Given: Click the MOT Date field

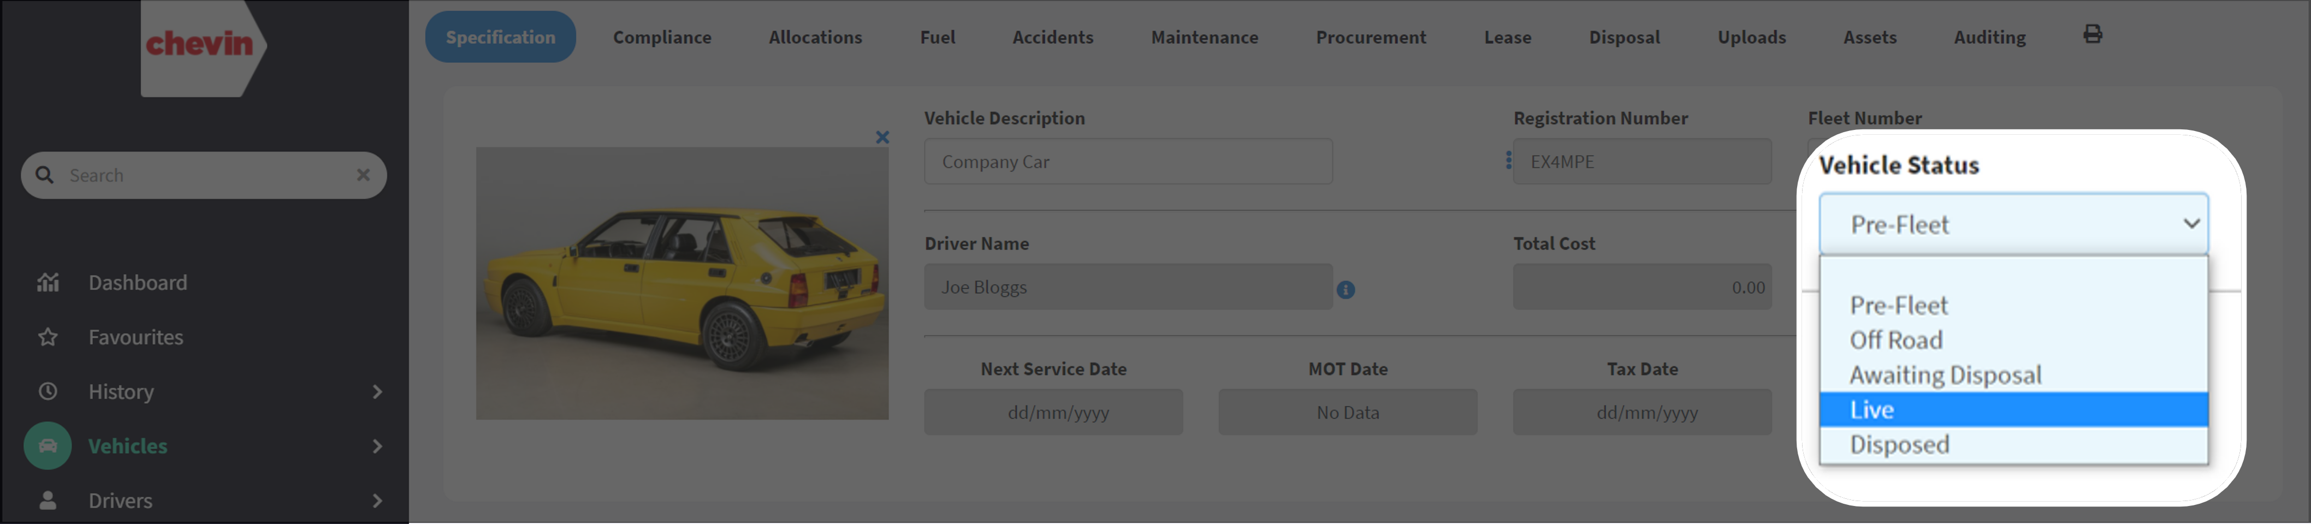Looking at the screenshot, I should pyautogui.click(x=1348, y=413).
